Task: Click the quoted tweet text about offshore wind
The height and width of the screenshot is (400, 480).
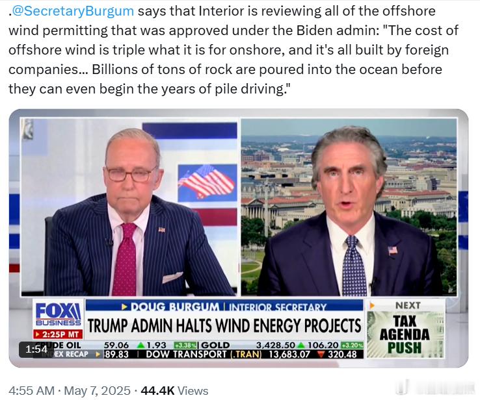Action: [233, 50]
